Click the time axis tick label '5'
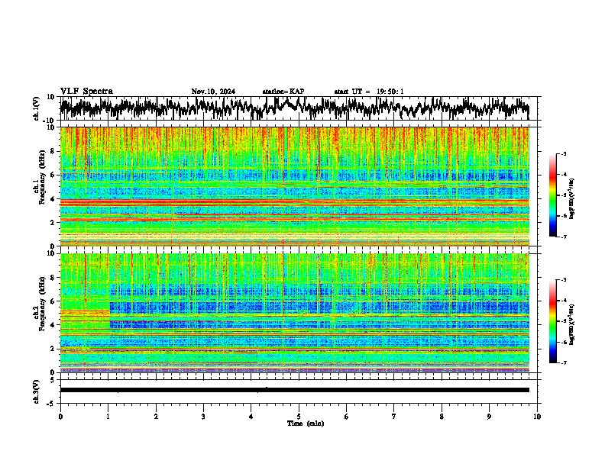605x467 pixels. pyautogui.click(x=299, y=417)
